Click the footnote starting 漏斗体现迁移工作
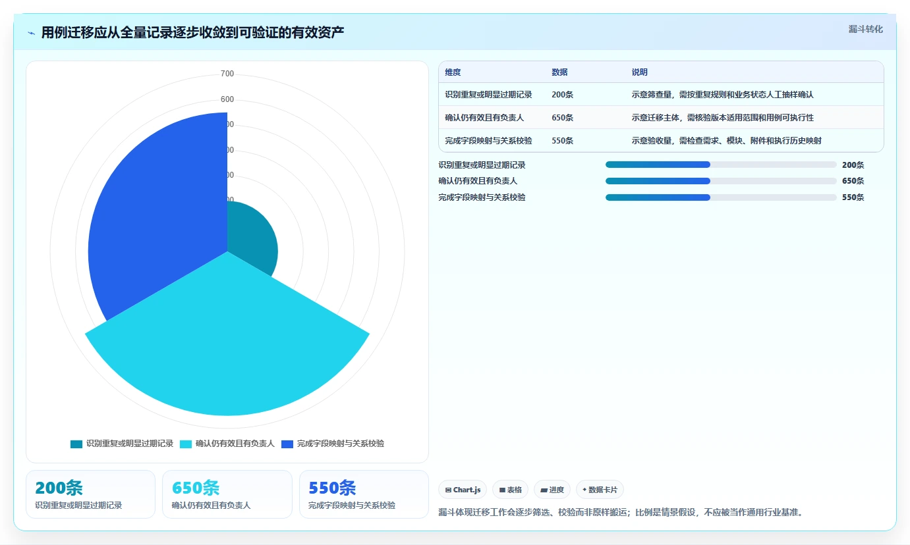 [621, 512]
